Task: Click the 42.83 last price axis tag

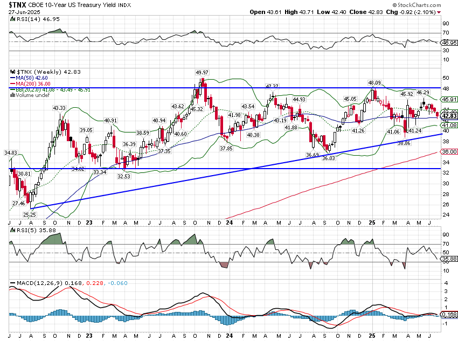Action: 449,116
